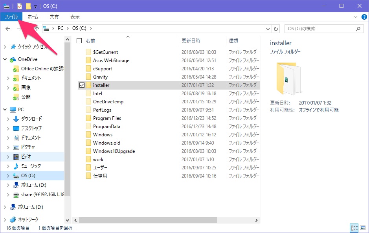Click the horizontal scrollbar right arrow
The image size is (369, 233).
tap(257, 220)
